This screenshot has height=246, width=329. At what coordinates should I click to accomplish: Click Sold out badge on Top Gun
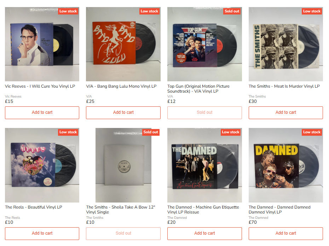coord(232,11)
